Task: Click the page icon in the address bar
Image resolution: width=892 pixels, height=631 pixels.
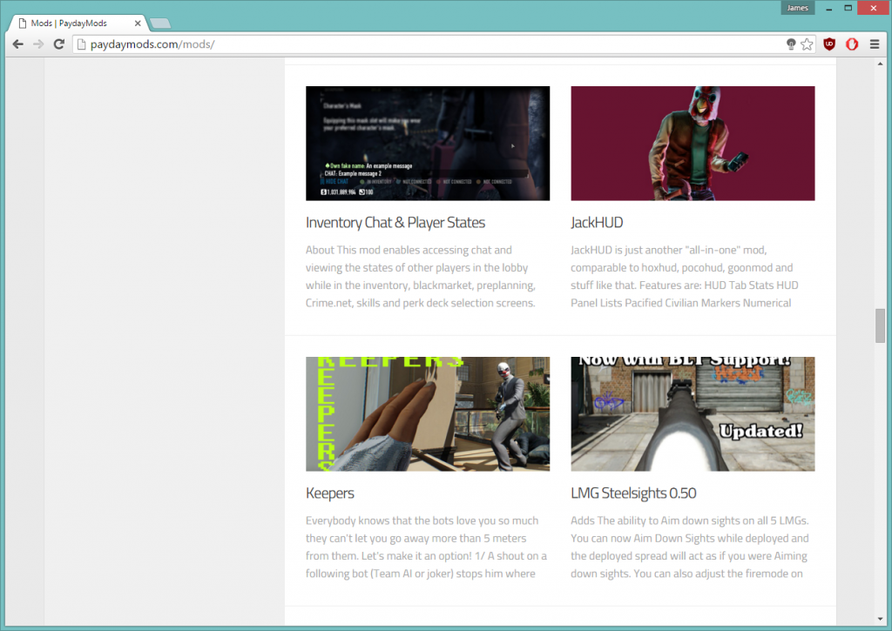Action: [x=81, y=44]
